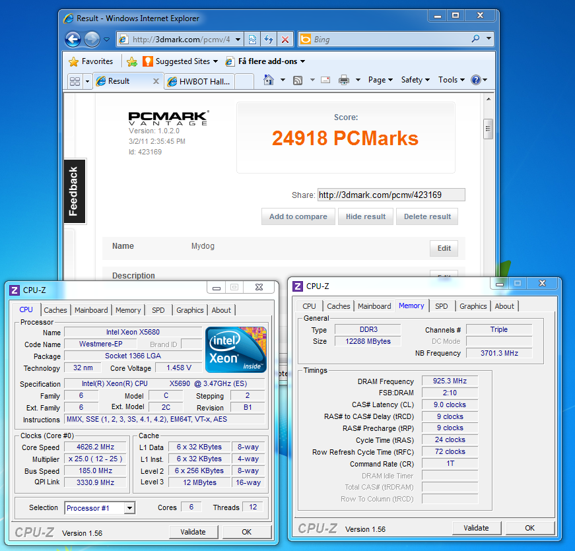Click the IE Forward arrow button
Image resolution: width=575 pixels, height=551 pixels.
click(92, 39)
